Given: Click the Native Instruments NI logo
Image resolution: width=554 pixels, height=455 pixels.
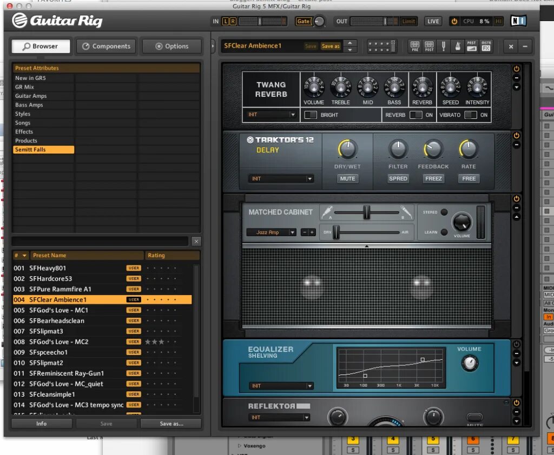Looking at the screenshot, I should pyautogui.click(x=518, y=21).
